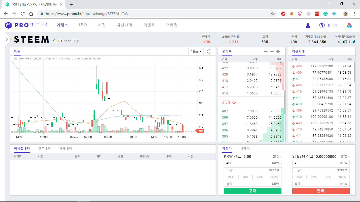This screenshot has height=202, width=360.
Task: Open the 지갑 wallet page
Action: coord(102,25)
